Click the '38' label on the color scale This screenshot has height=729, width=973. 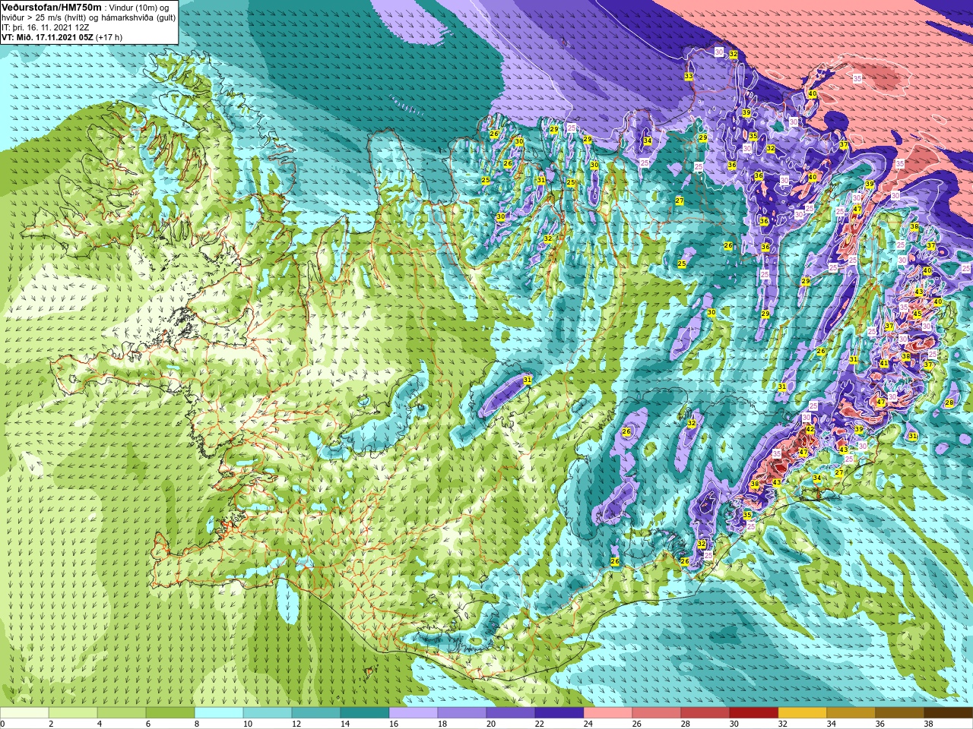pyautogui.click(x=929, y=724)
